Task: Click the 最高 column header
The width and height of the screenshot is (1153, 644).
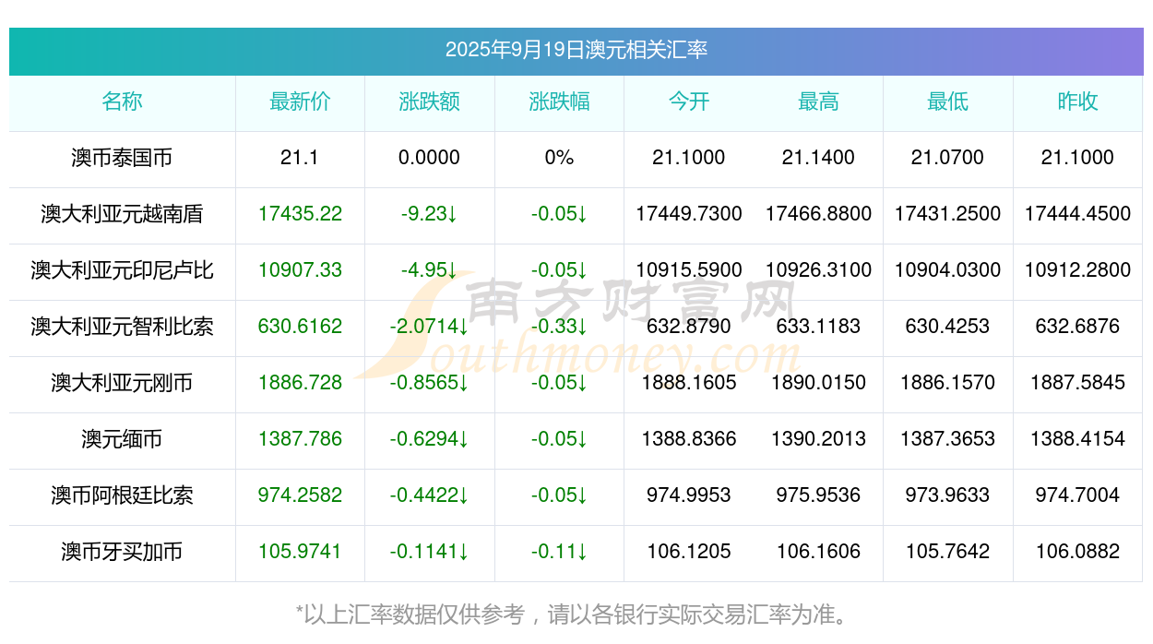Action: [818, 101]
